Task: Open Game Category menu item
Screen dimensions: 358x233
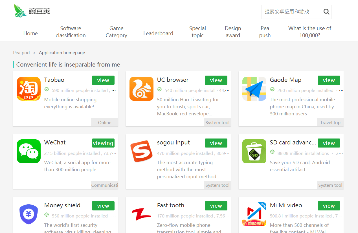Action: tap(116, 32)
